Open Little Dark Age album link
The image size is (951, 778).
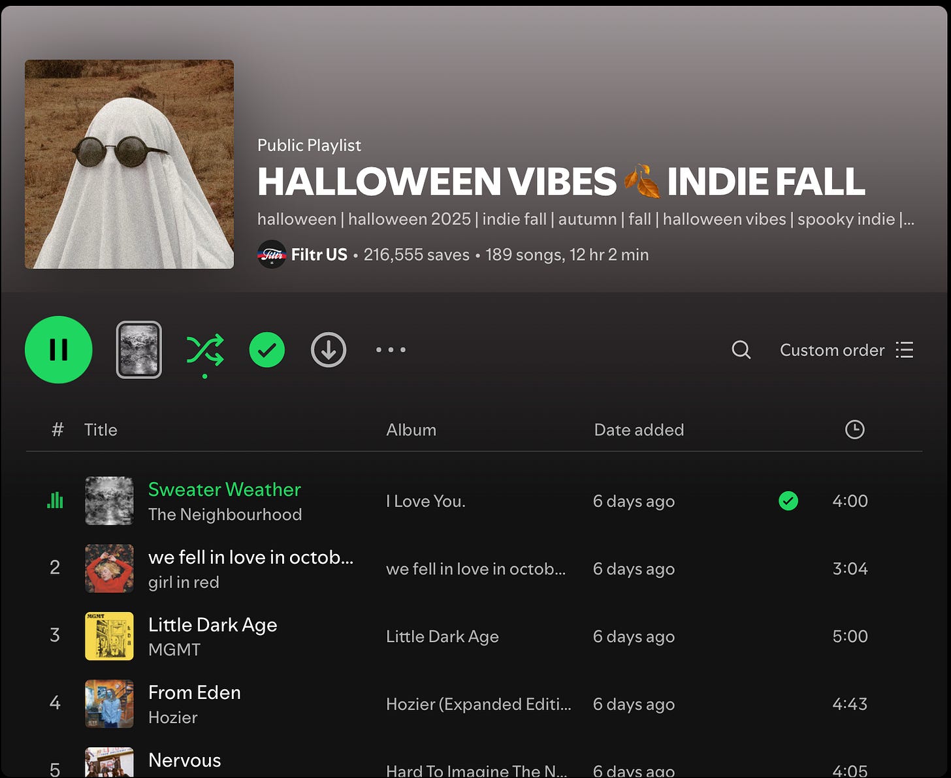coord(442,636)
